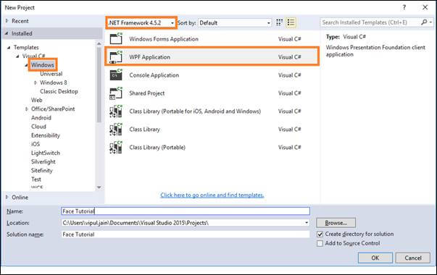Viewport: 437px width, 275px height.
Task: Select the Web template category
Action: [36, 100]
